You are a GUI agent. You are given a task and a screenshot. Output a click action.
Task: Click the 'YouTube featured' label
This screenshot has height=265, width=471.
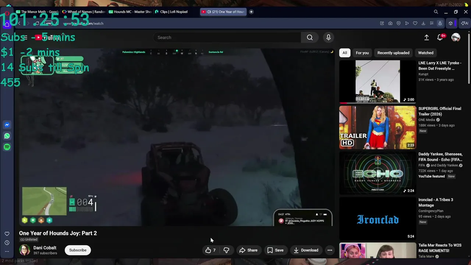(x=432, y=176)
